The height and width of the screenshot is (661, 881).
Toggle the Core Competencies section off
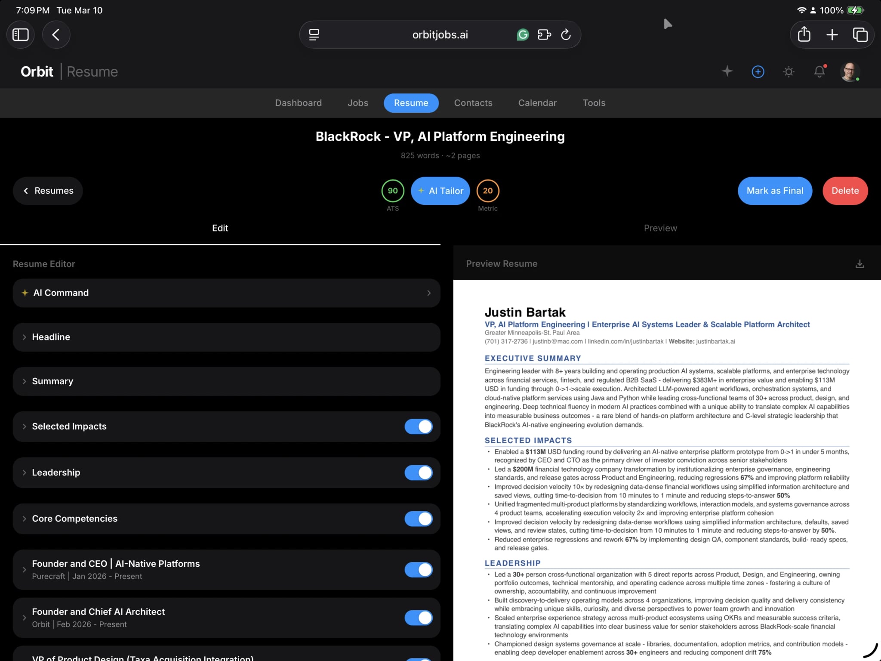tap(419, 519)
